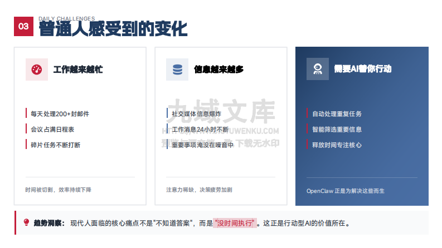This screenshot has height=248, width=442.
Task: Click the bullet 社交媒体信息爆炸
Action: point(196,113)
